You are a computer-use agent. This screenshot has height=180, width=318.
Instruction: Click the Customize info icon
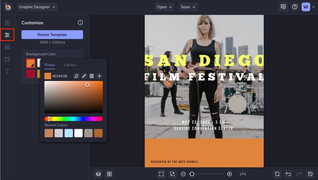click(x=80, y=23)
